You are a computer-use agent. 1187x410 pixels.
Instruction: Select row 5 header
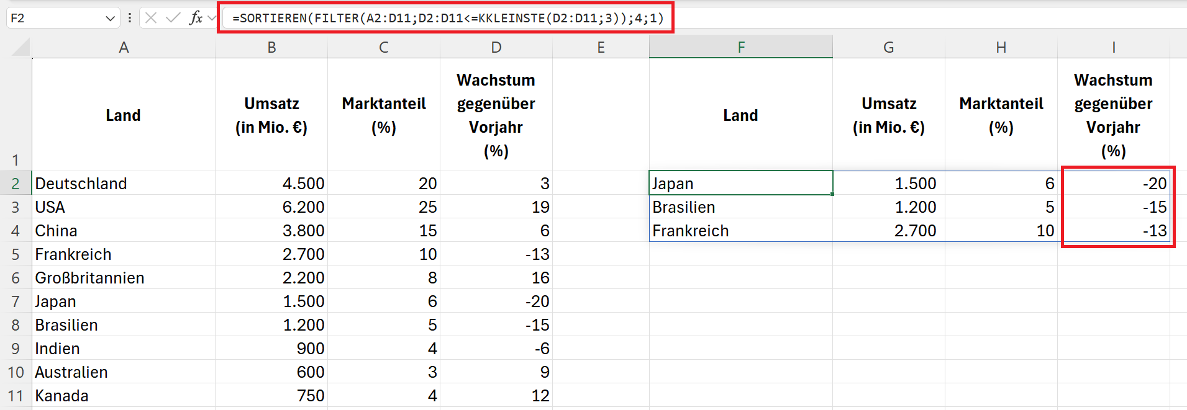(x=16, y=254)
